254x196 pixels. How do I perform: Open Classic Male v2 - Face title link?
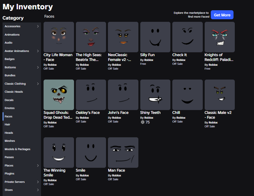coord(218,115)
